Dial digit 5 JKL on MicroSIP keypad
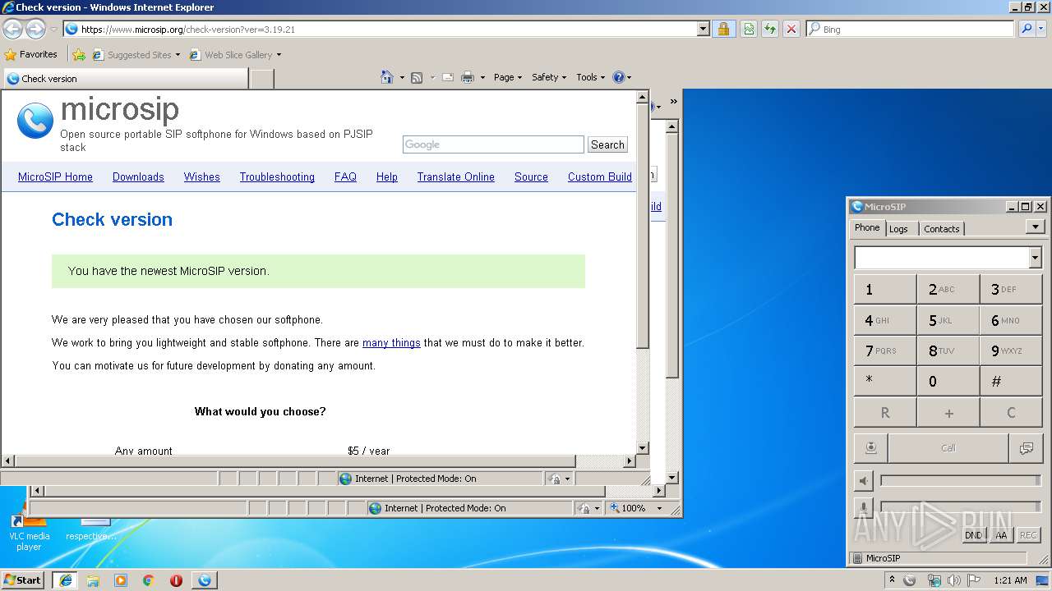Viewport: 1052px width, 591px height. point(948,320)
